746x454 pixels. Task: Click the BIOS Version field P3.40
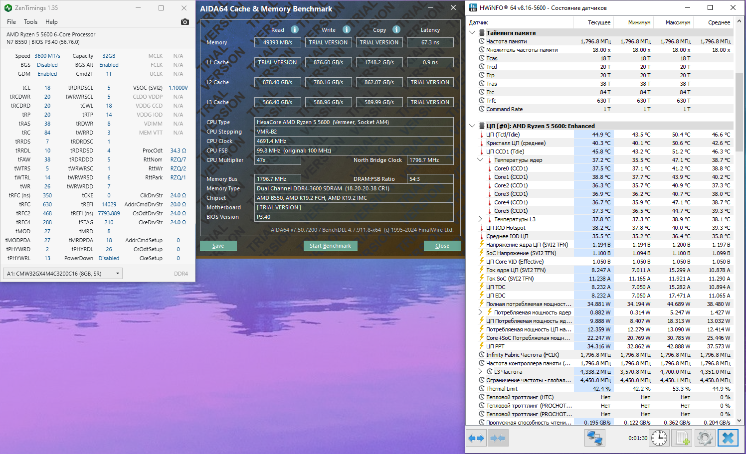(x=354, y=217)
